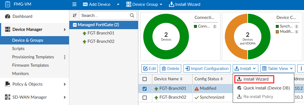Click the Dashboard gauge icon

[x=8, y=16]
